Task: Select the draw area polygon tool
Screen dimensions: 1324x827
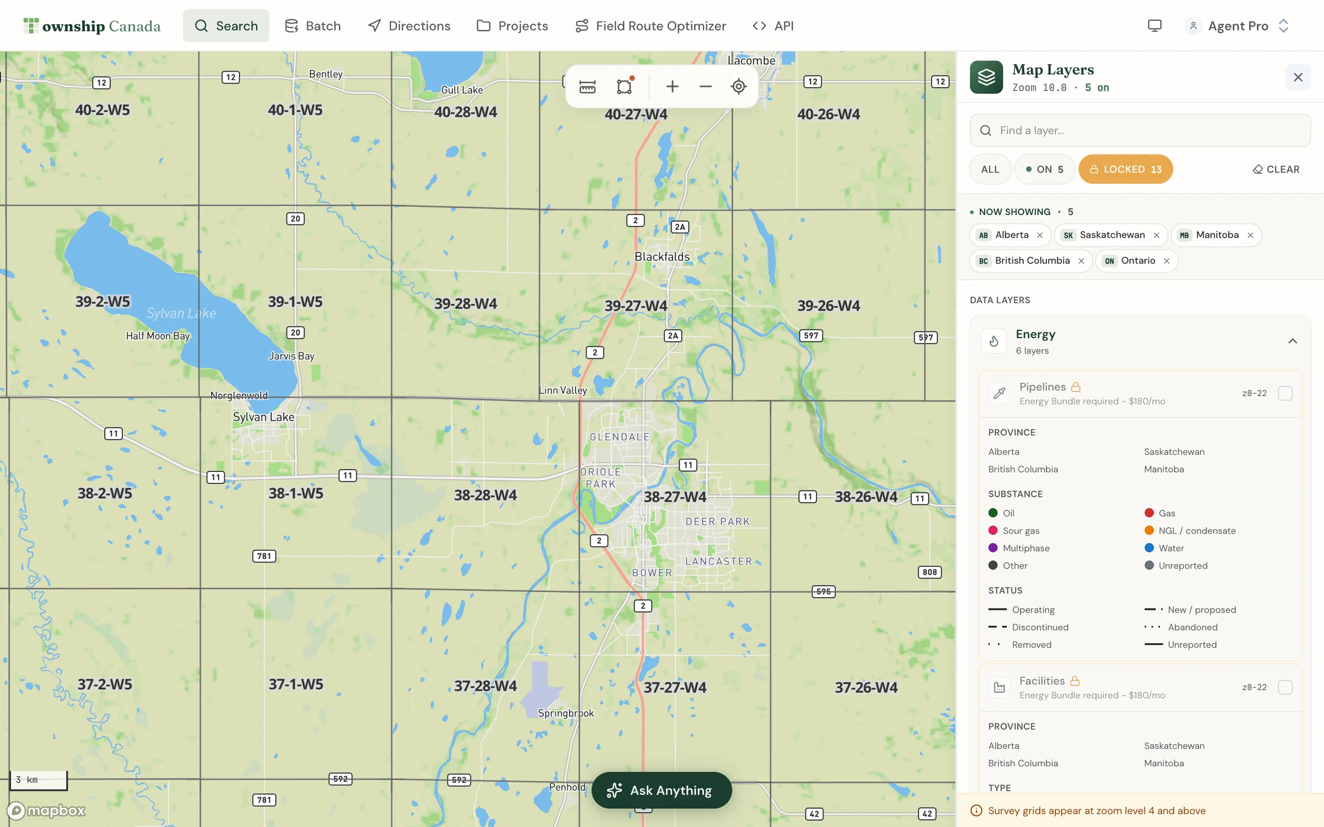Action: coord(624,87)
